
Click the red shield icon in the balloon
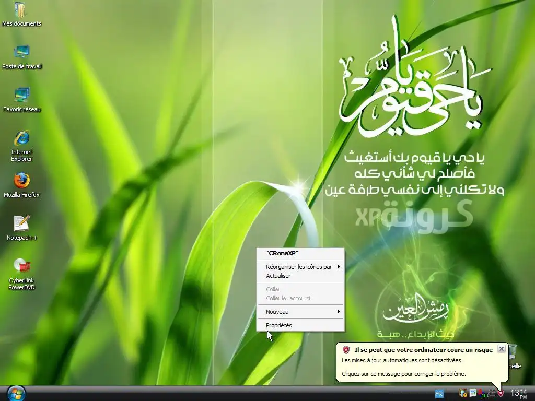point(346,349)
